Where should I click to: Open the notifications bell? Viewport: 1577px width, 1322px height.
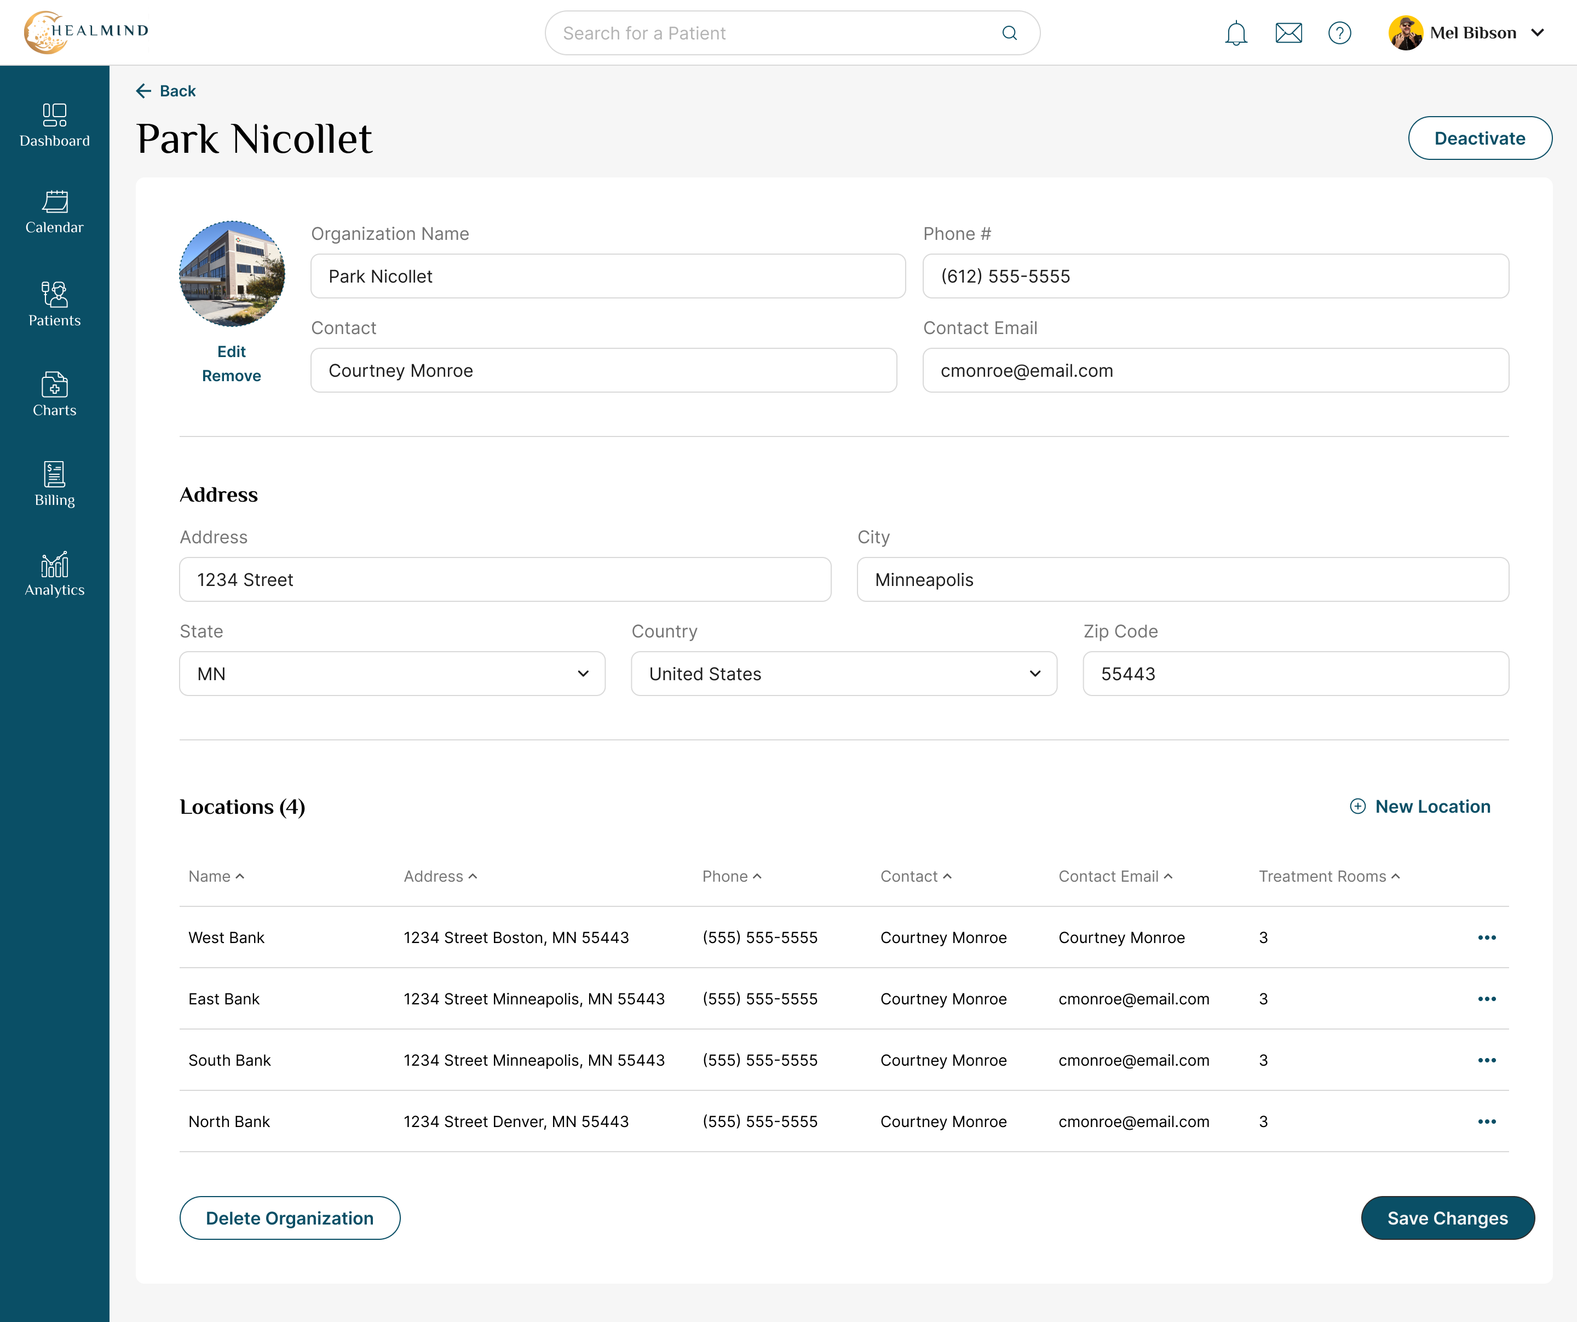click(1235, 33)
